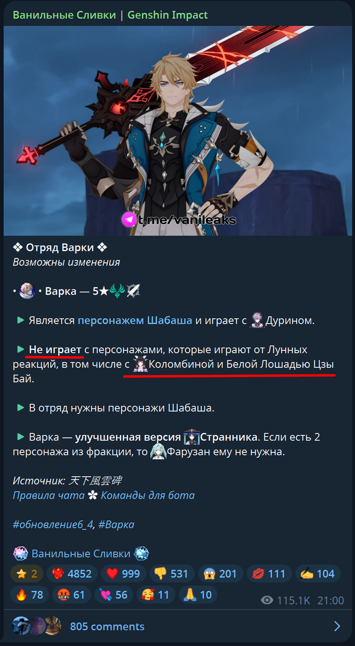
Task: Add the fire reaction 78
Action: (x=30, y=595)
